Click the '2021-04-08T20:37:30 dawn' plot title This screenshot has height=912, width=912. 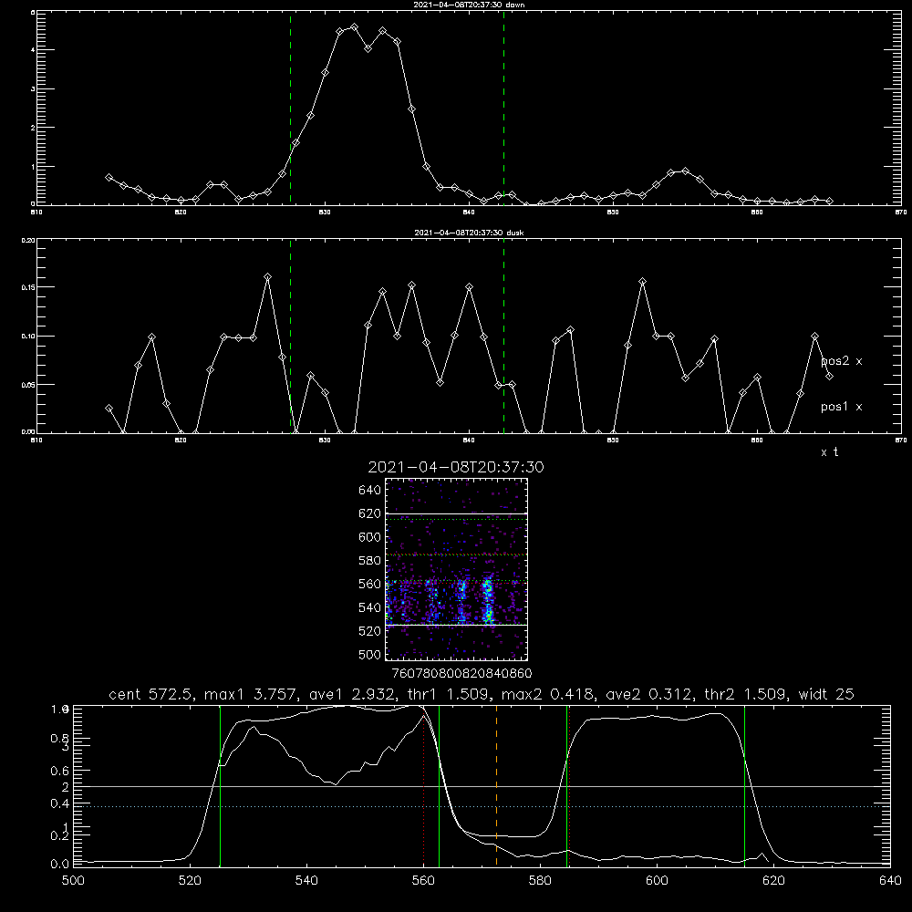coord(470,5)
